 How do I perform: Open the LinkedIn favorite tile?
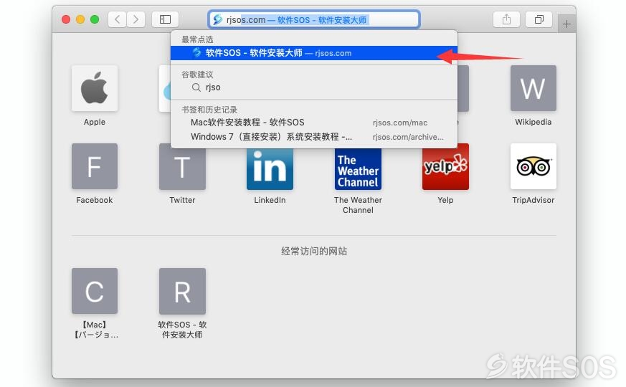coord(270,169)
